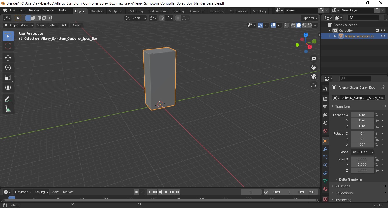This screenshot has width=388, height=208.
Task: Toggle viewport overlays button
Action: tap(273, 25)
